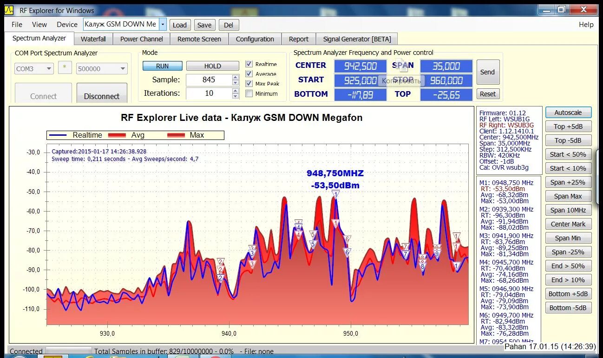Increase the Iterations value with up arrow

236,91
